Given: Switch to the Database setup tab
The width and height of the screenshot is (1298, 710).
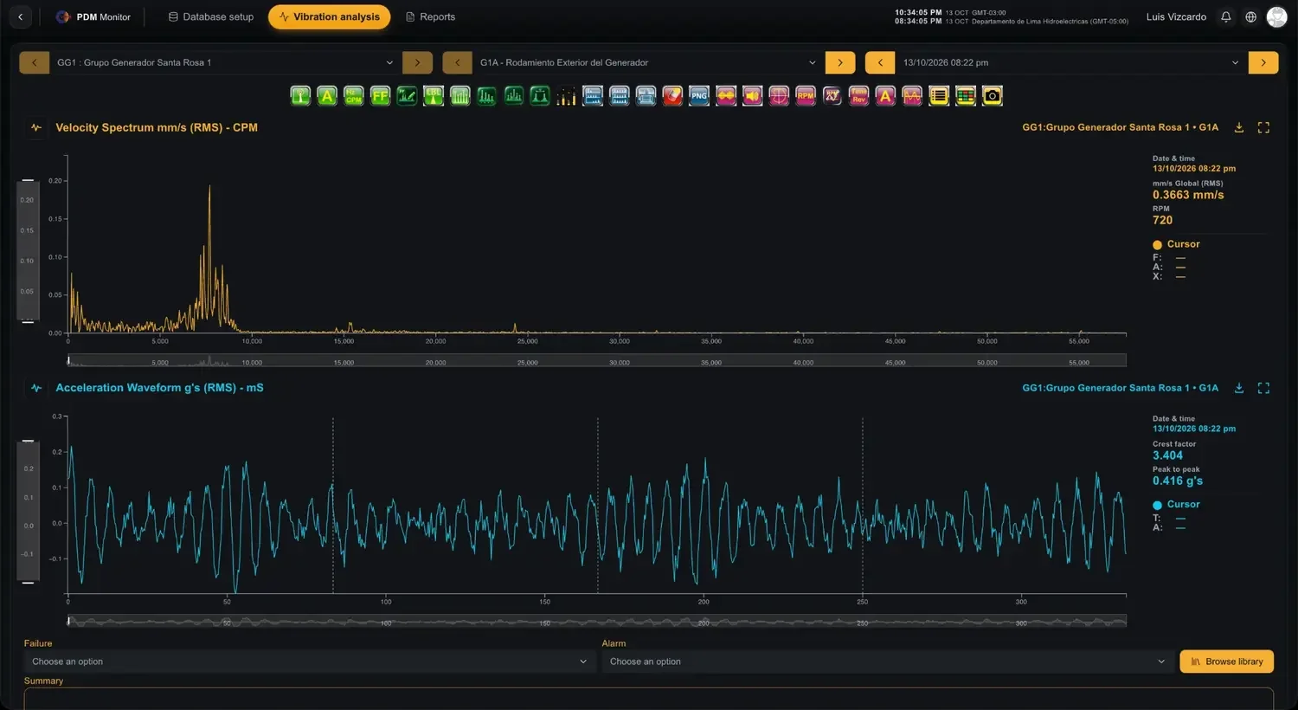Looking at the screenshot, I should click(x=211, y=16).
